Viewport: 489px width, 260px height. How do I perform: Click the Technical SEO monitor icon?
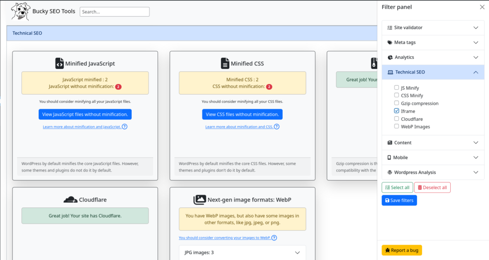coord(390,72)
